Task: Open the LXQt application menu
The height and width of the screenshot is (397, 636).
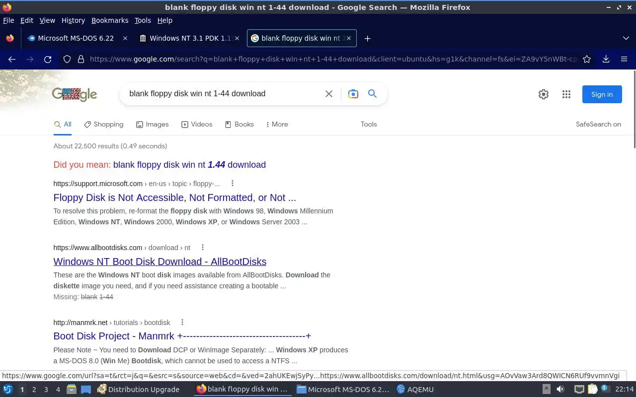Action: (x=7, y=389)
